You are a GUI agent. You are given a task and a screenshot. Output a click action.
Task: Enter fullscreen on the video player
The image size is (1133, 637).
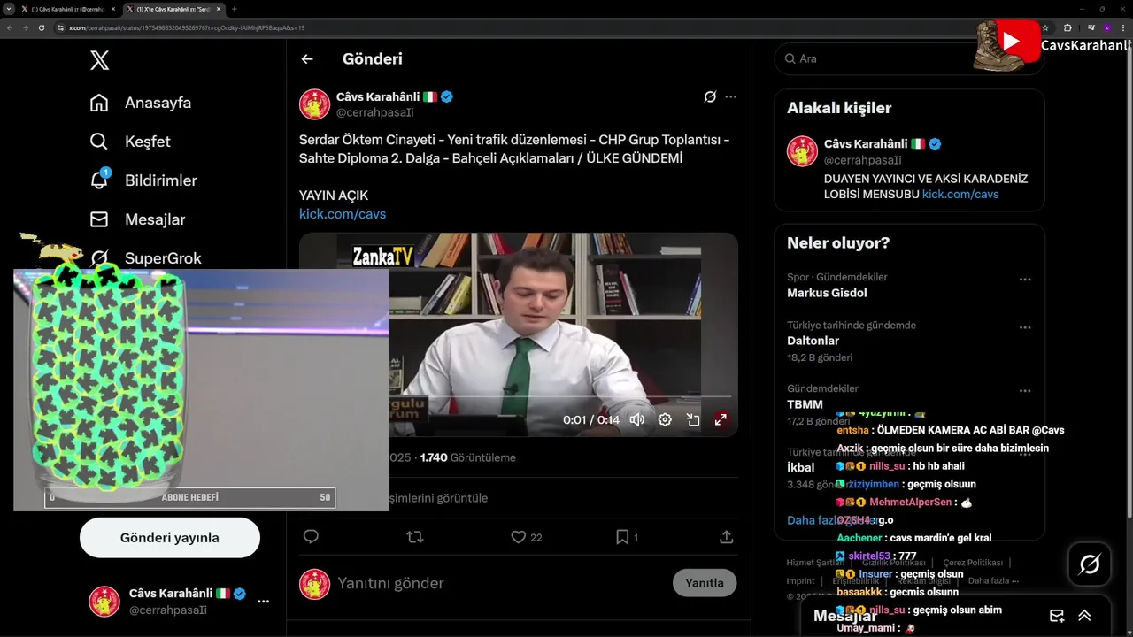pyautogui.click(x=721, y=419)
